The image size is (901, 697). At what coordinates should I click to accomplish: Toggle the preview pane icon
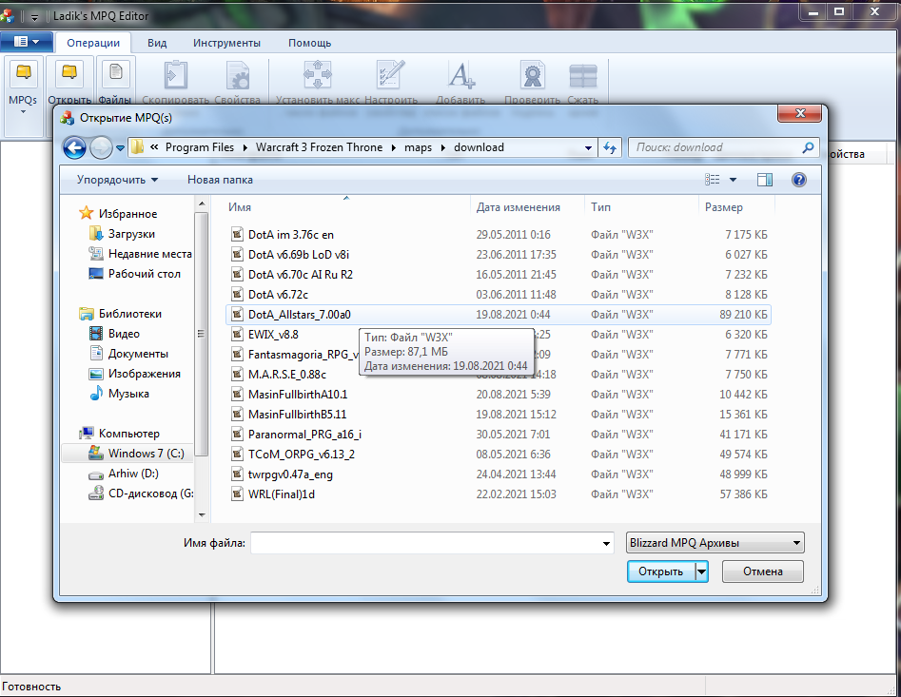click(x=765, y=180)
